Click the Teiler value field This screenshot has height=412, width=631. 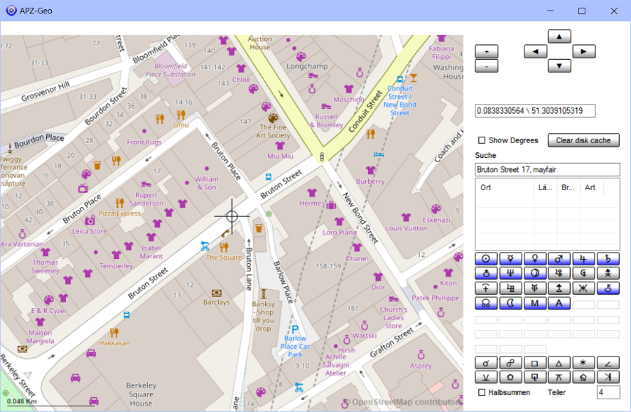609,392
